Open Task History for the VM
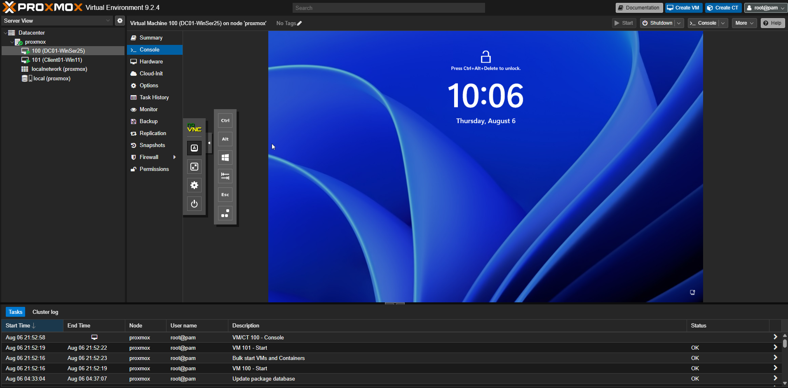Screen dimensions: 788x388 155,98
